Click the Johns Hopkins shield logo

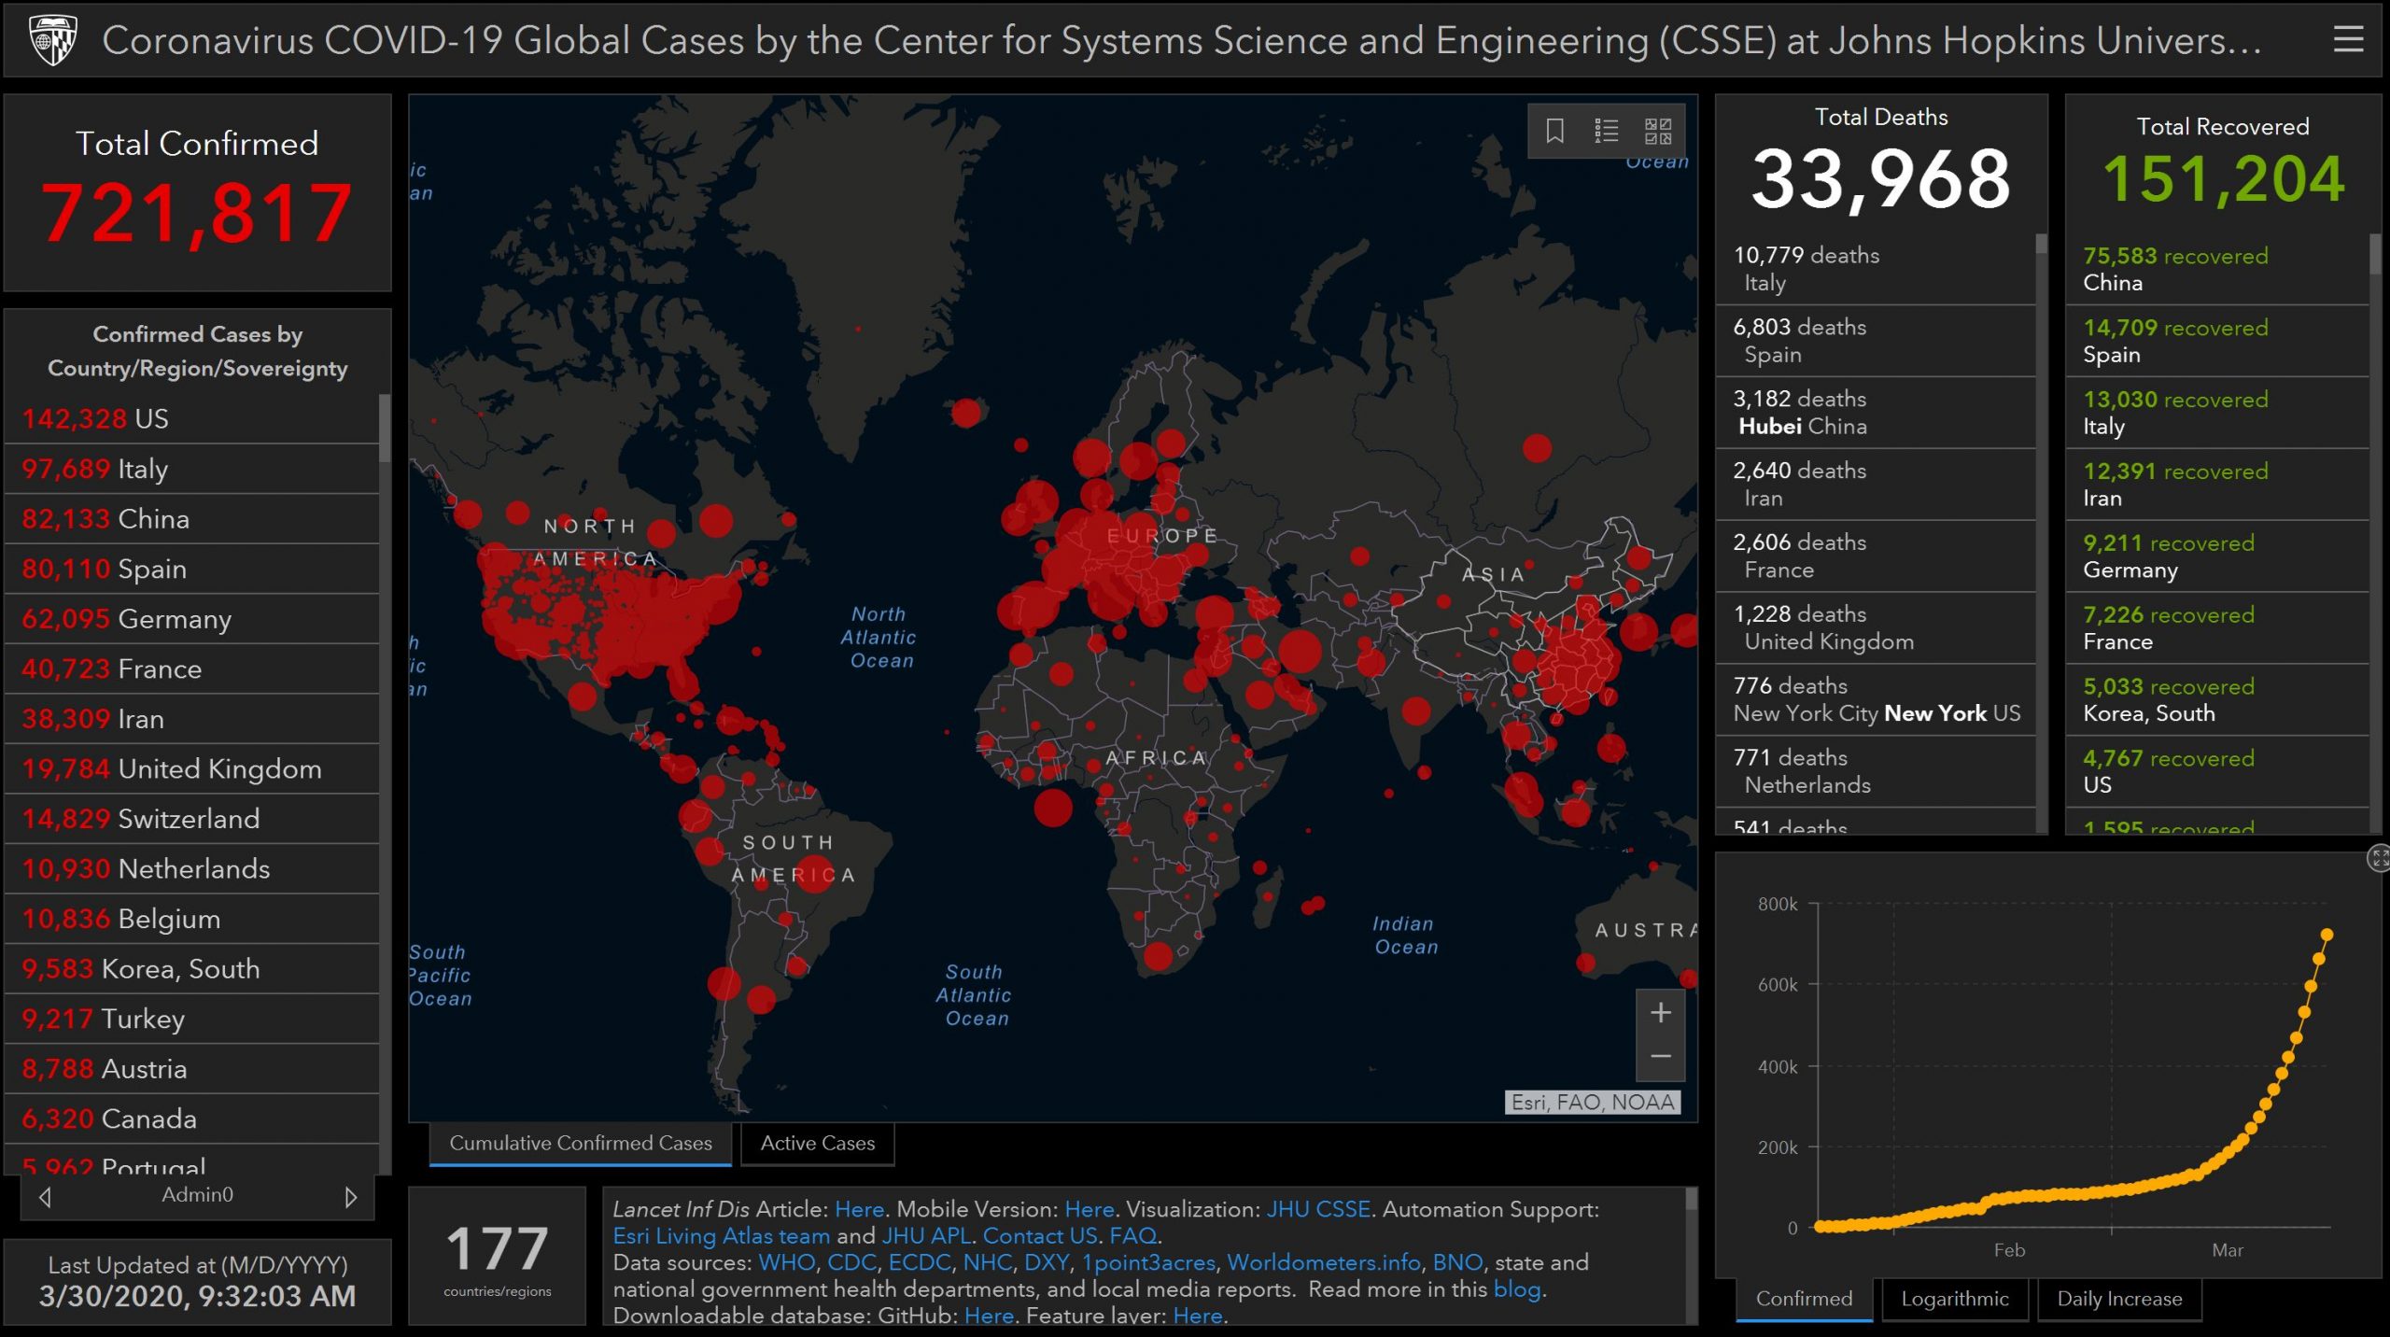(52, 39)
